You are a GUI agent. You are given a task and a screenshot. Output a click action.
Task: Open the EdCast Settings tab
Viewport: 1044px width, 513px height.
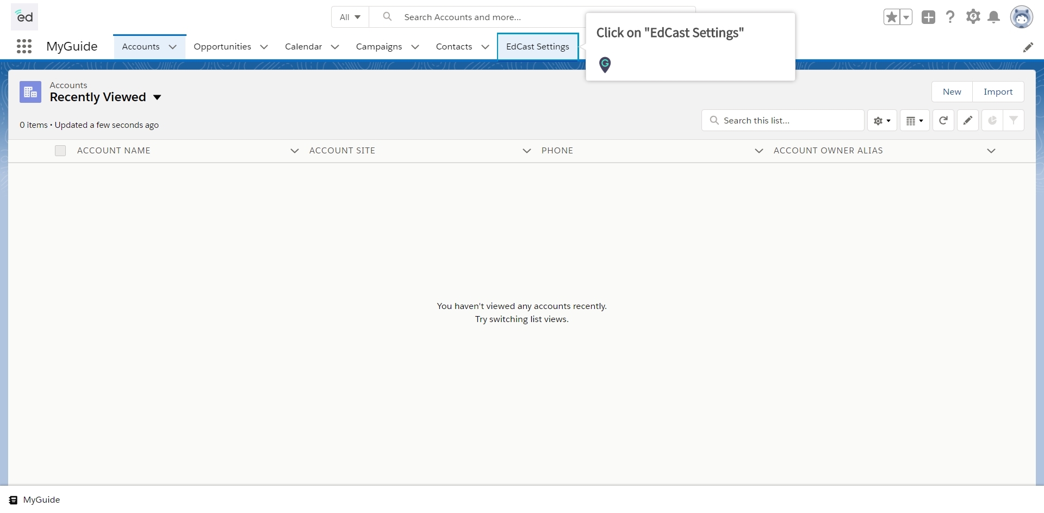[538, 47]
